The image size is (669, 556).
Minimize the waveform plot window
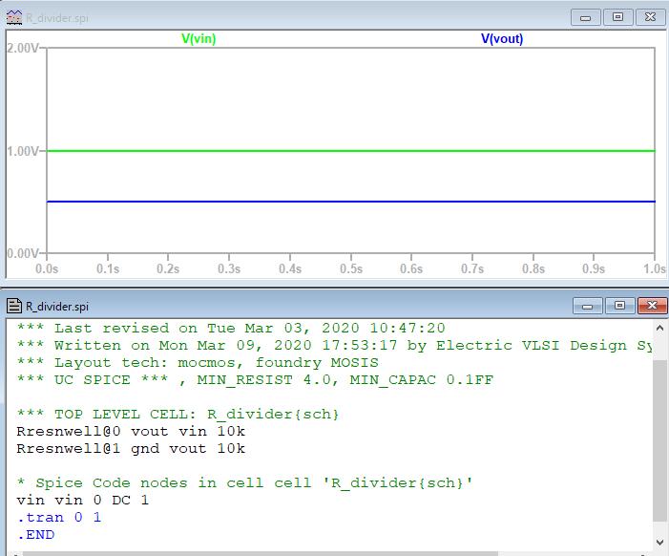(588, 16)
